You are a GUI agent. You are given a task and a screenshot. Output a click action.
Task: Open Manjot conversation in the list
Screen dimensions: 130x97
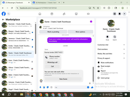pyautogui.click(x=17, y=32)
